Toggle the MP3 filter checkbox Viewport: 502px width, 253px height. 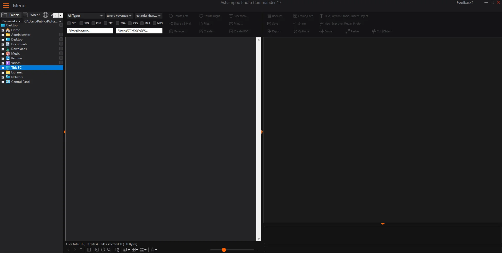pyautogui.click(x=155, y=23)
